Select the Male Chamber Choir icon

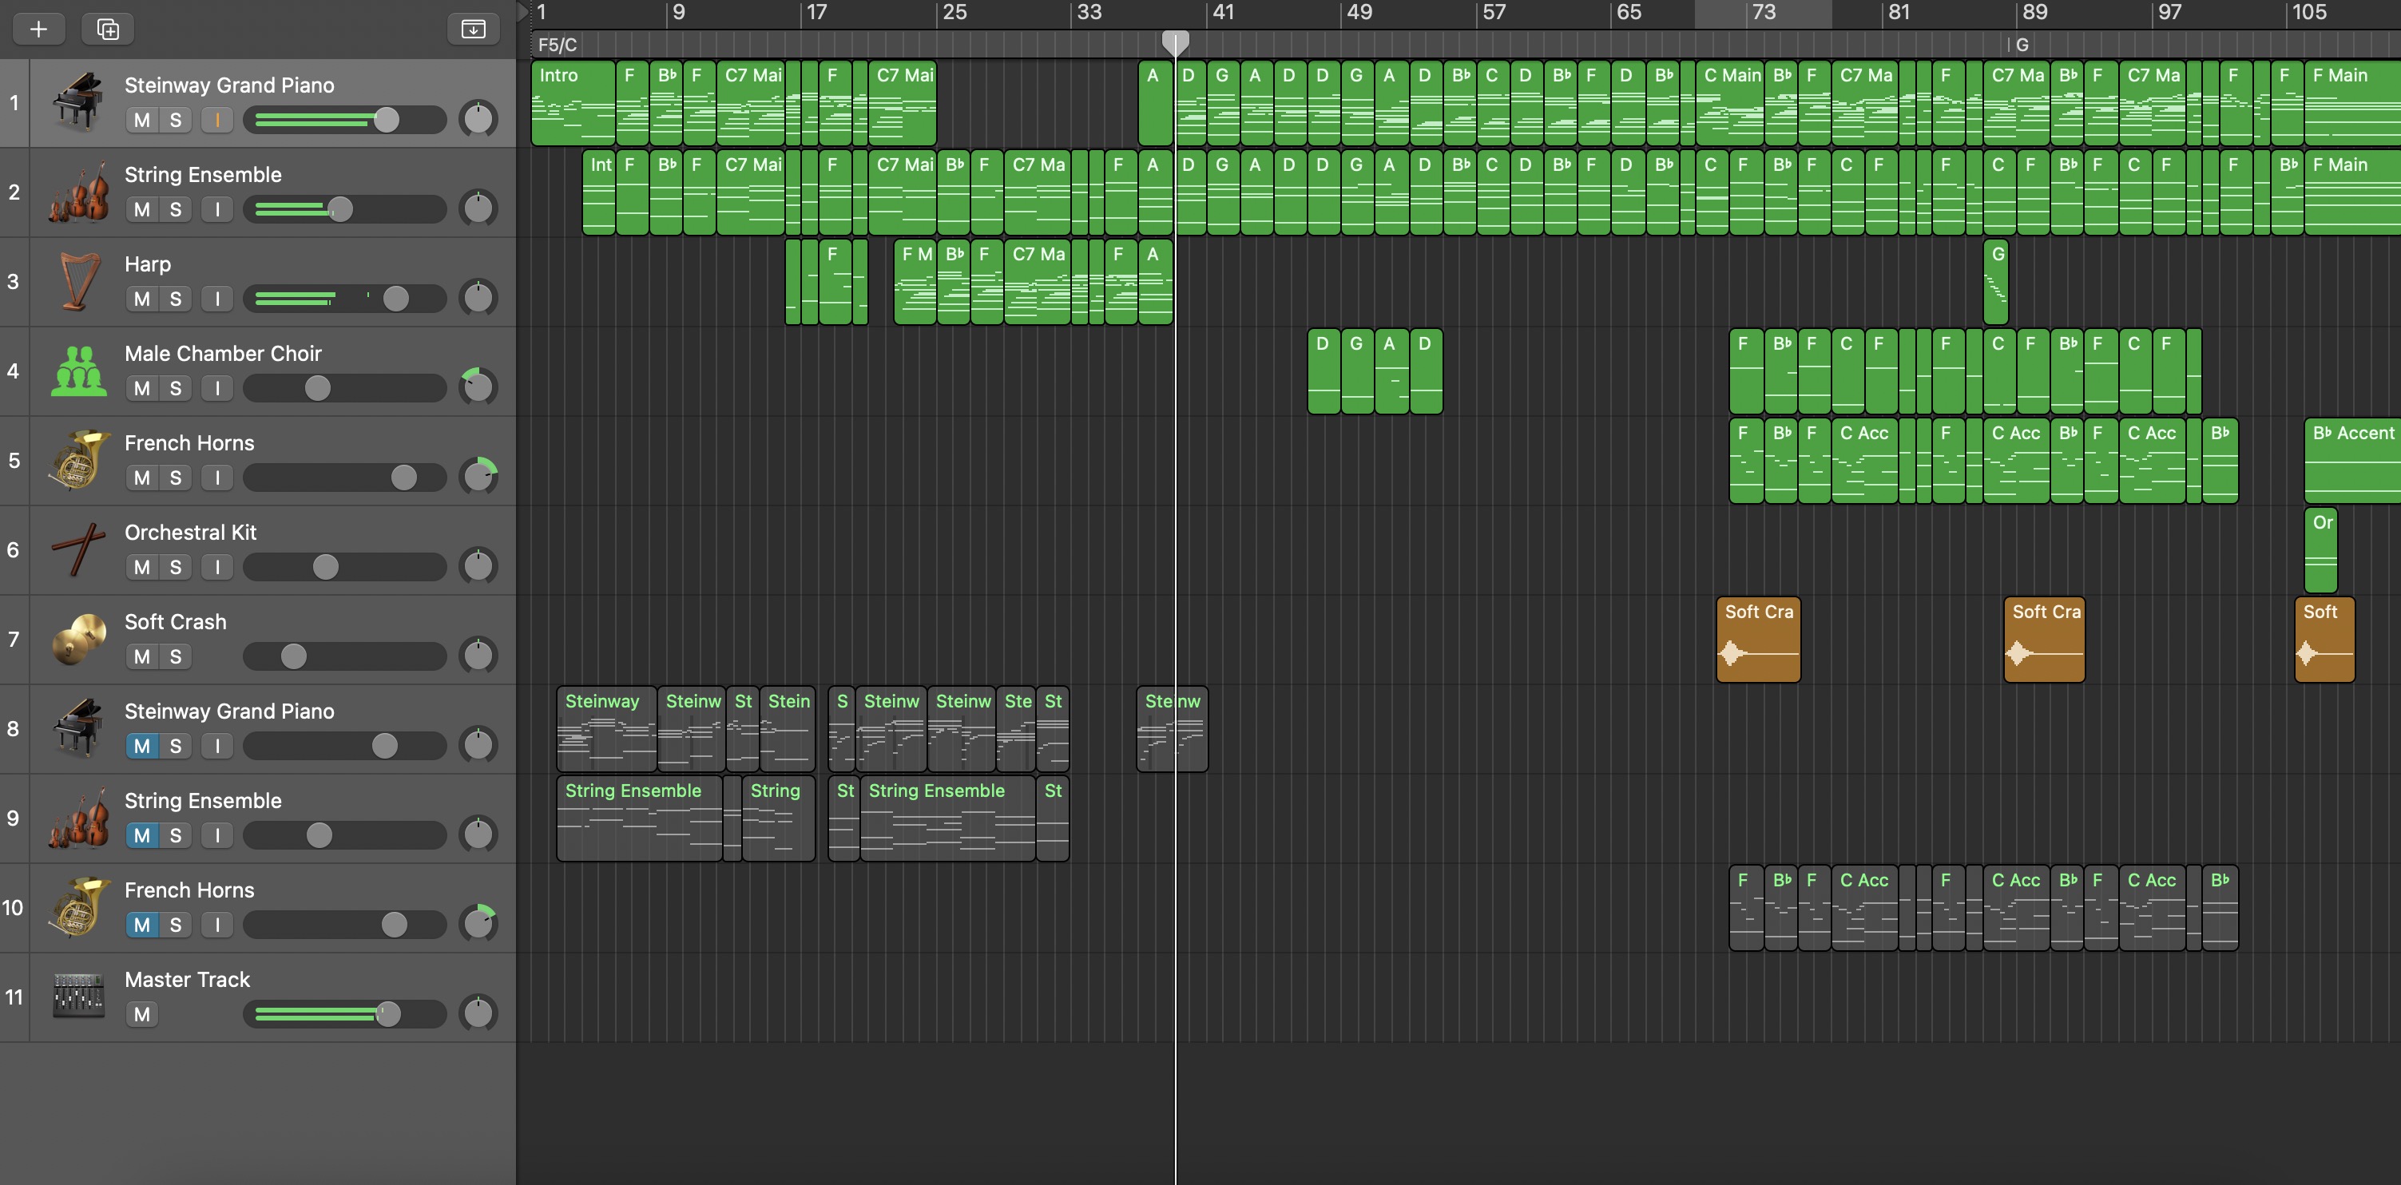tap(78, 371)
